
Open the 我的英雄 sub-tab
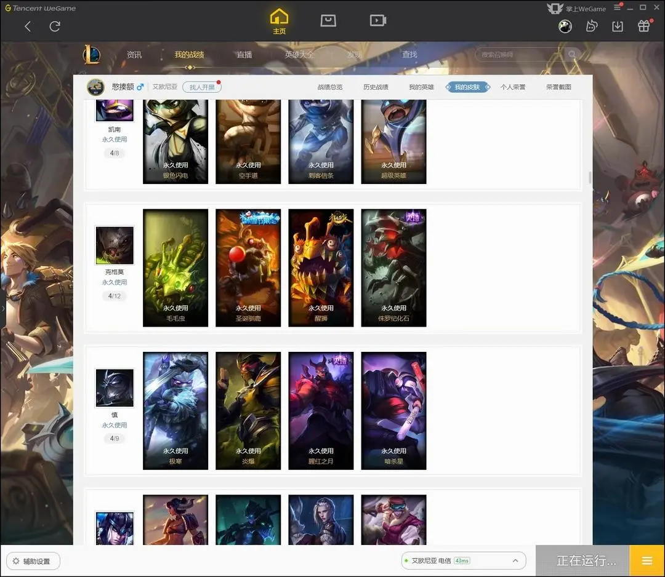click(422, 87)
